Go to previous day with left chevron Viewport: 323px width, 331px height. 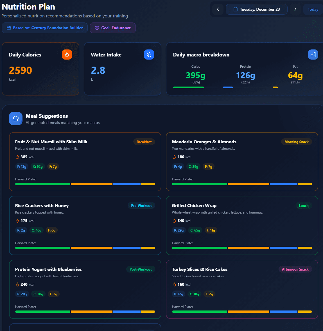coord(218,9)
